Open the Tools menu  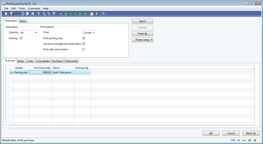click(22, 8)
